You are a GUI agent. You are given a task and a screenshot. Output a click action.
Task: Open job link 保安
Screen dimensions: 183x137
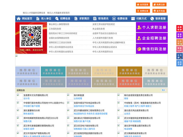click(x=126, y=98)
